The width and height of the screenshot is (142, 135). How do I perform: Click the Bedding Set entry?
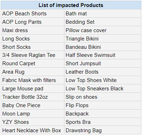(103, 22)
